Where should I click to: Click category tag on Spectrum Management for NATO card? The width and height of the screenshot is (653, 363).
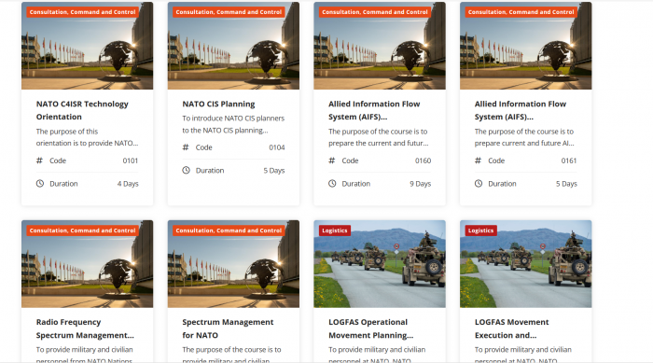pos(229,230)
